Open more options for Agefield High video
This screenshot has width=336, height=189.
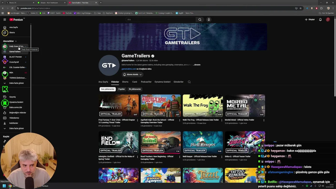(180, 120)
